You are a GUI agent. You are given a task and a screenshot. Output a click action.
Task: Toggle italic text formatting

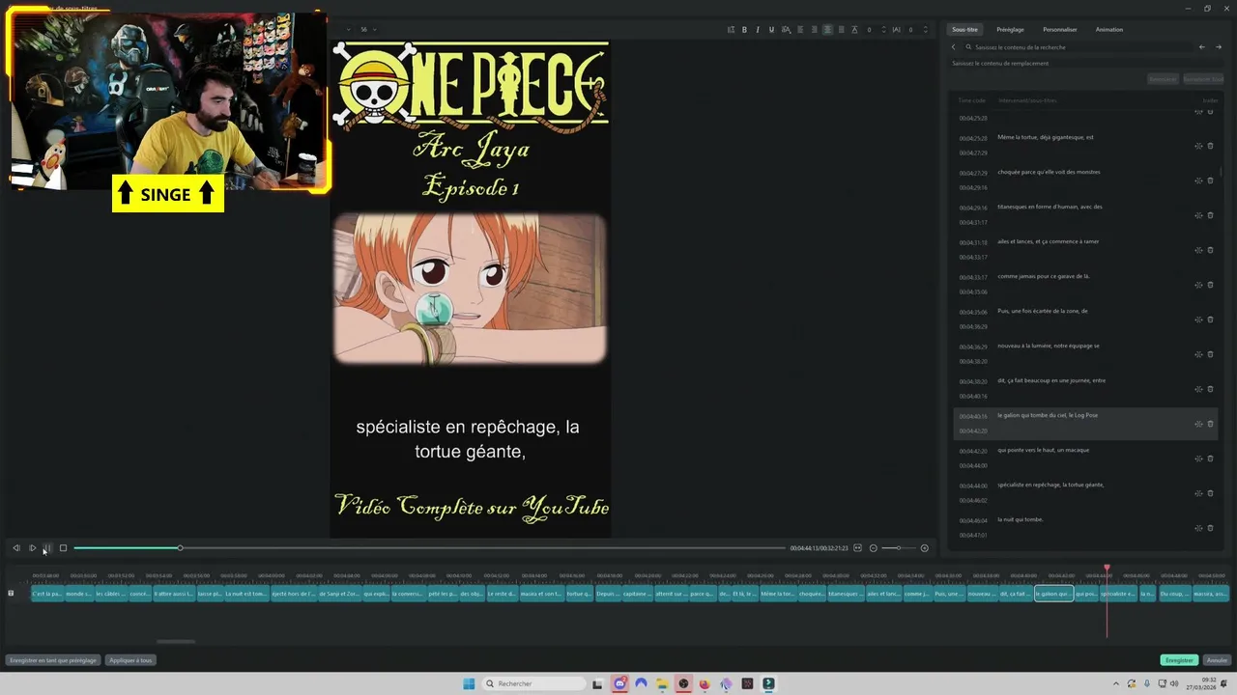(x=758, y=30)
